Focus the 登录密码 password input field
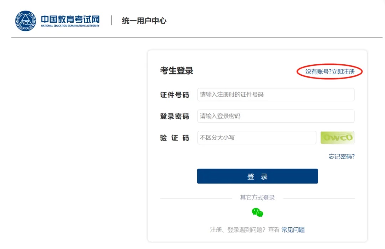The image size is (385, 249). point(276,116)
